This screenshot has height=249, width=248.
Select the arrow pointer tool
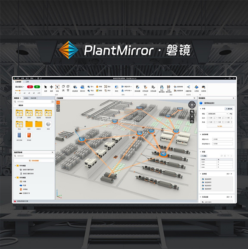click(x=45, y=87)
